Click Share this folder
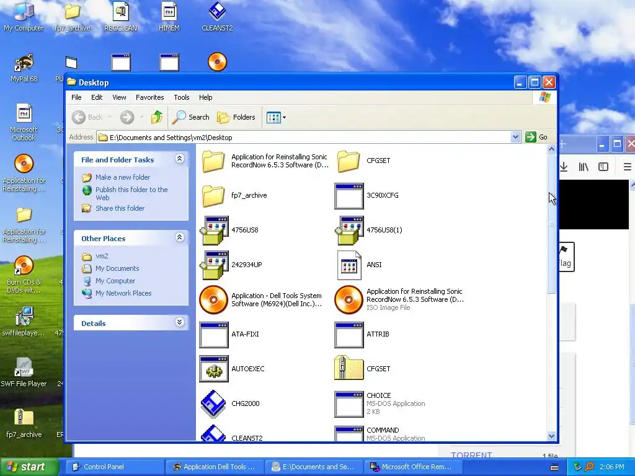 [120, 208]
